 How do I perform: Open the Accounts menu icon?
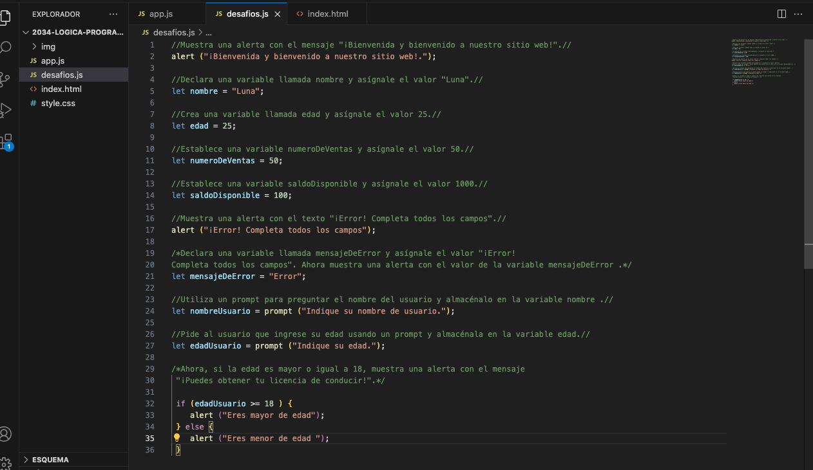pyautogui.click(x=5, y=434)
